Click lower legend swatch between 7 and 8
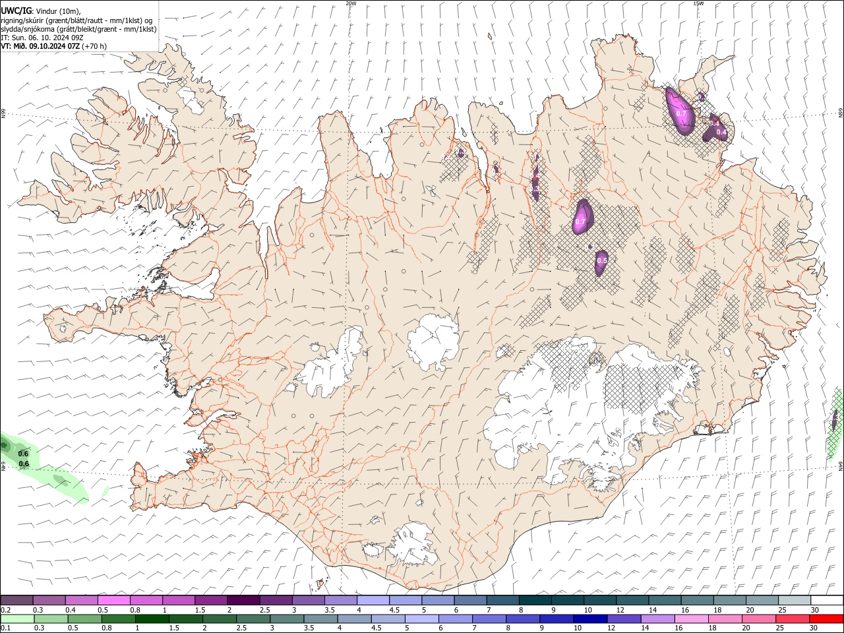Image resolution: width=844 pixels, height=633 pixels. [489, 618]
